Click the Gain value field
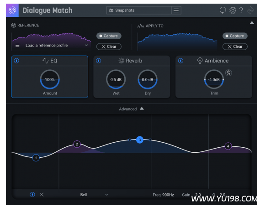The width and height of the screenshot is (260, 207). pyautogui.click(x=198, y=195)
